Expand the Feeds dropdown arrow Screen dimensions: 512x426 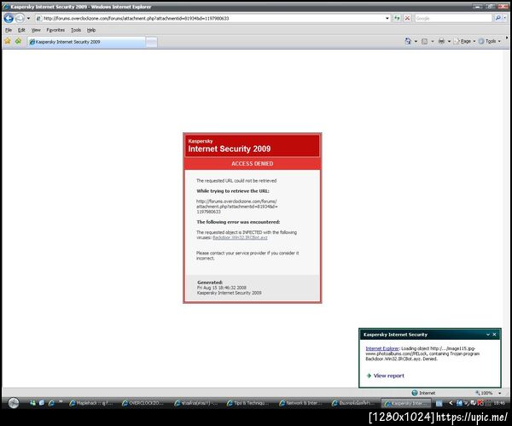pos(433,42)
